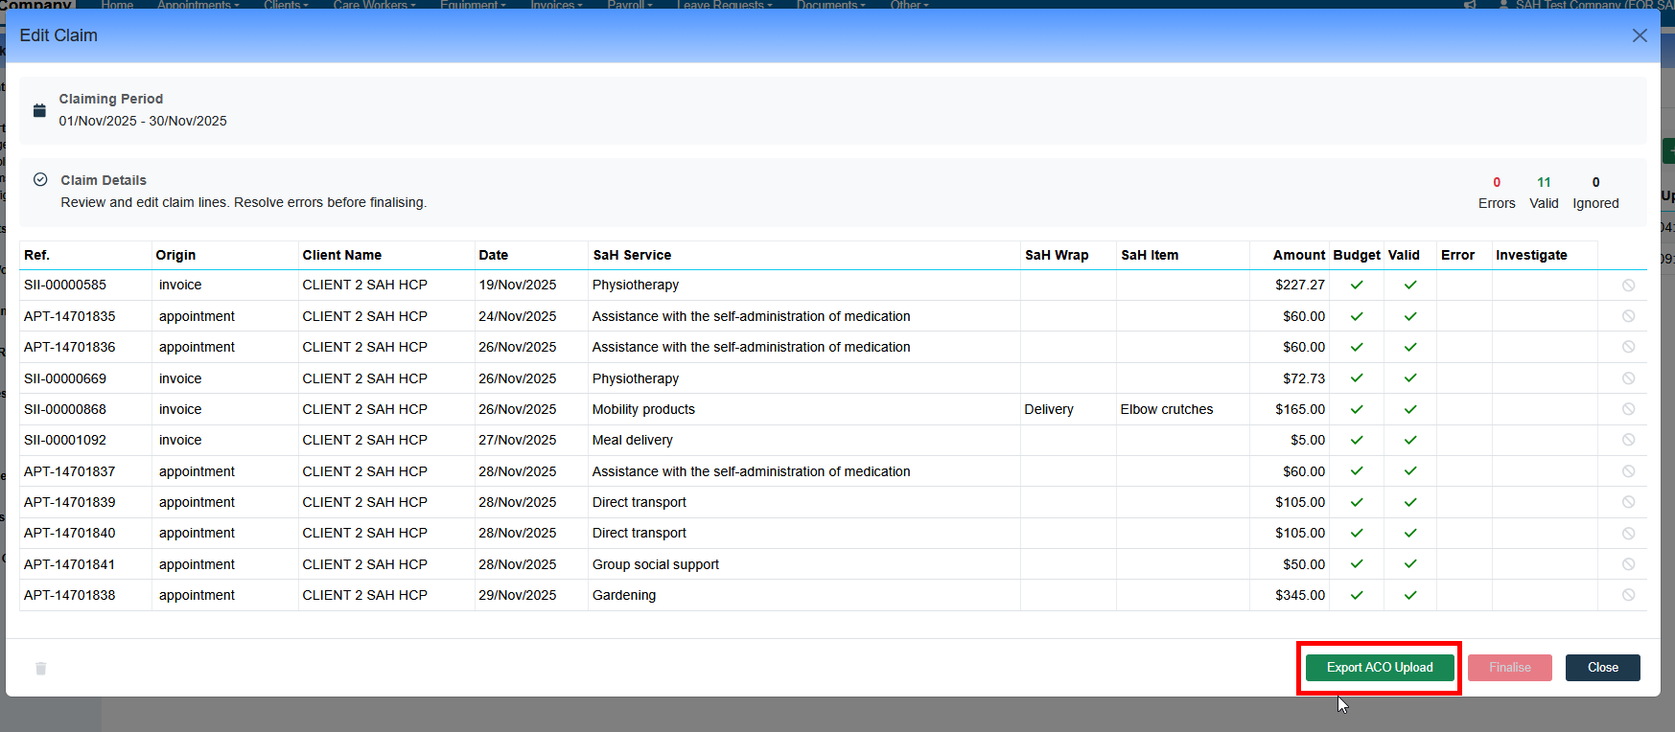Select the APT-14701839 reference cell
Screen dimensions: 1675x732
tap(70, 502)
